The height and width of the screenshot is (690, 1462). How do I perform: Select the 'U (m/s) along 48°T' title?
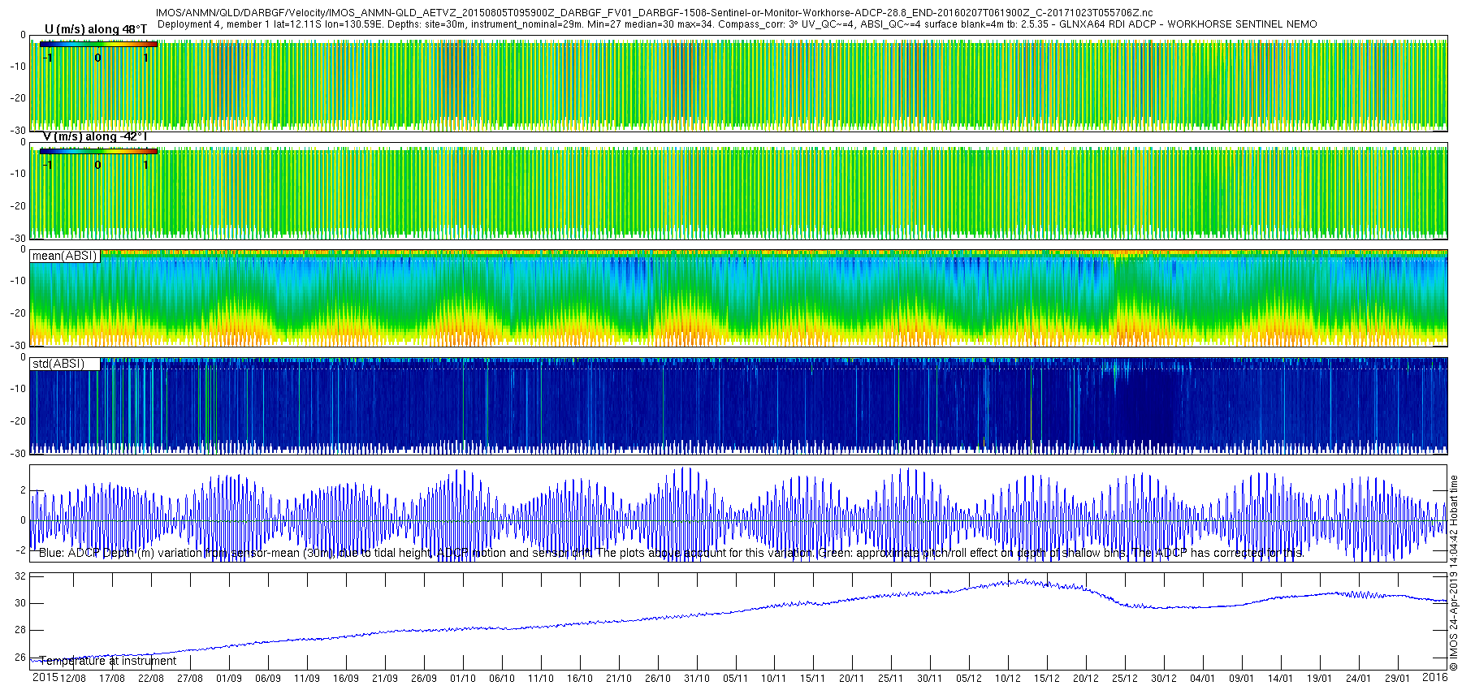(96, 29)
